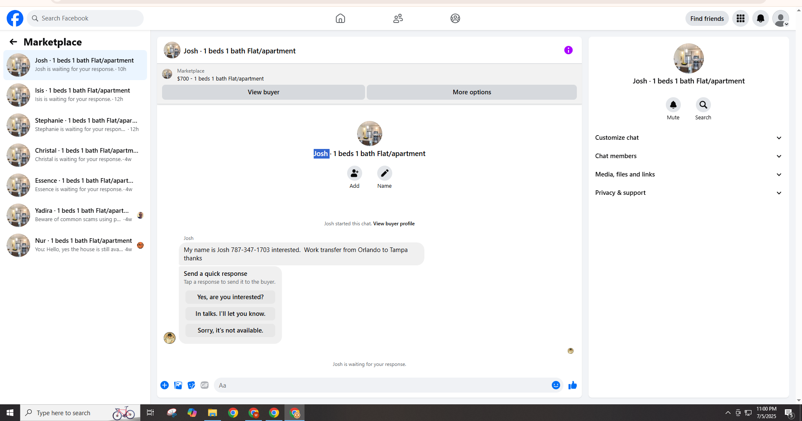Screen dimensions: 802x421
Task: Send quick reply 'In talks. I'll let you know.'
Action: [x=231, y=314]
